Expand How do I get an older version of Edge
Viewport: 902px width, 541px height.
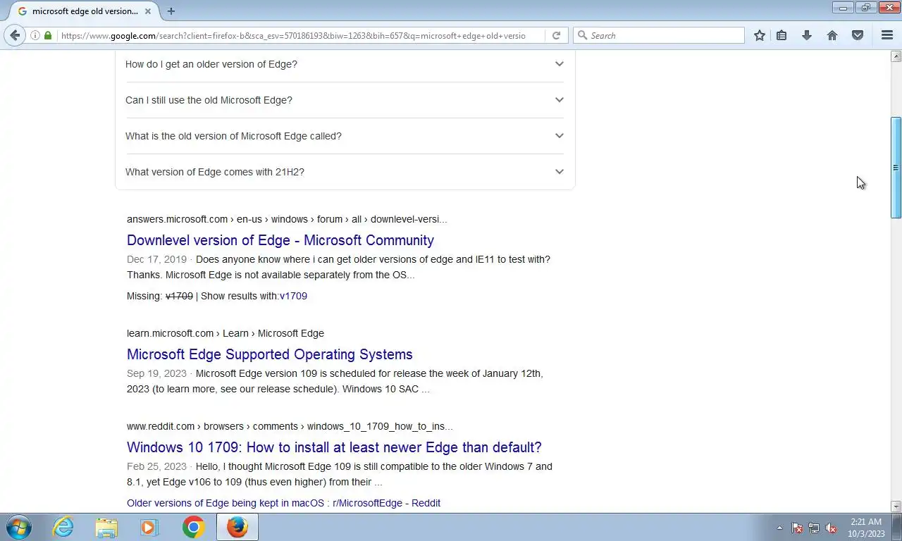click(x=345, y=64)
